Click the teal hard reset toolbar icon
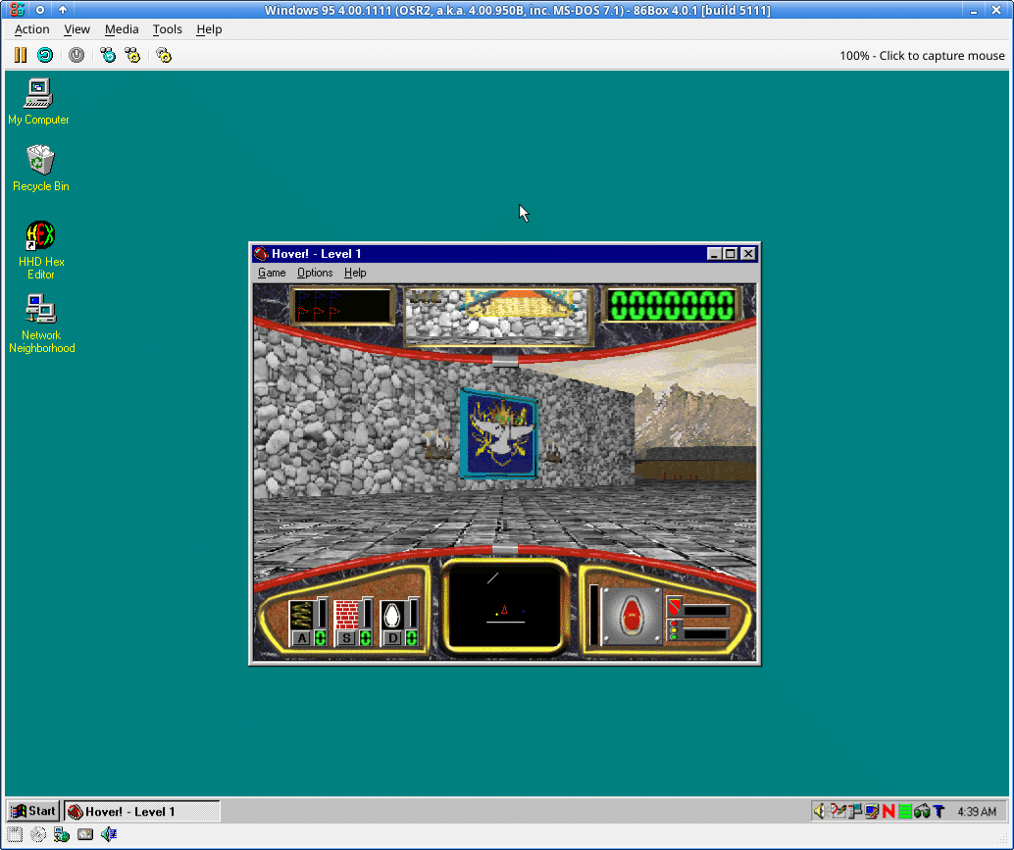 pos(45,55)
